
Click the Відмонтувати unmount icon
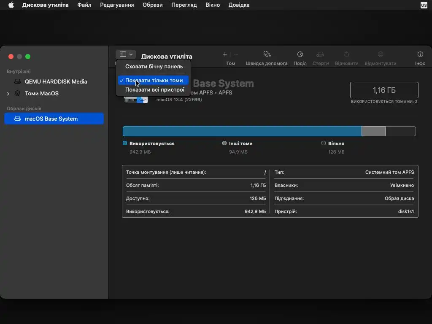381,54
